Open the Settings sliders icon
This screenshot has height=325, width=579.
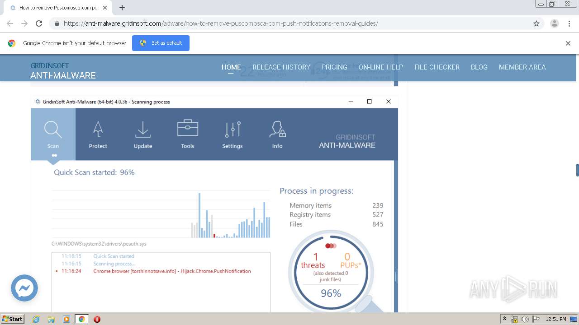tap(233, 129)
